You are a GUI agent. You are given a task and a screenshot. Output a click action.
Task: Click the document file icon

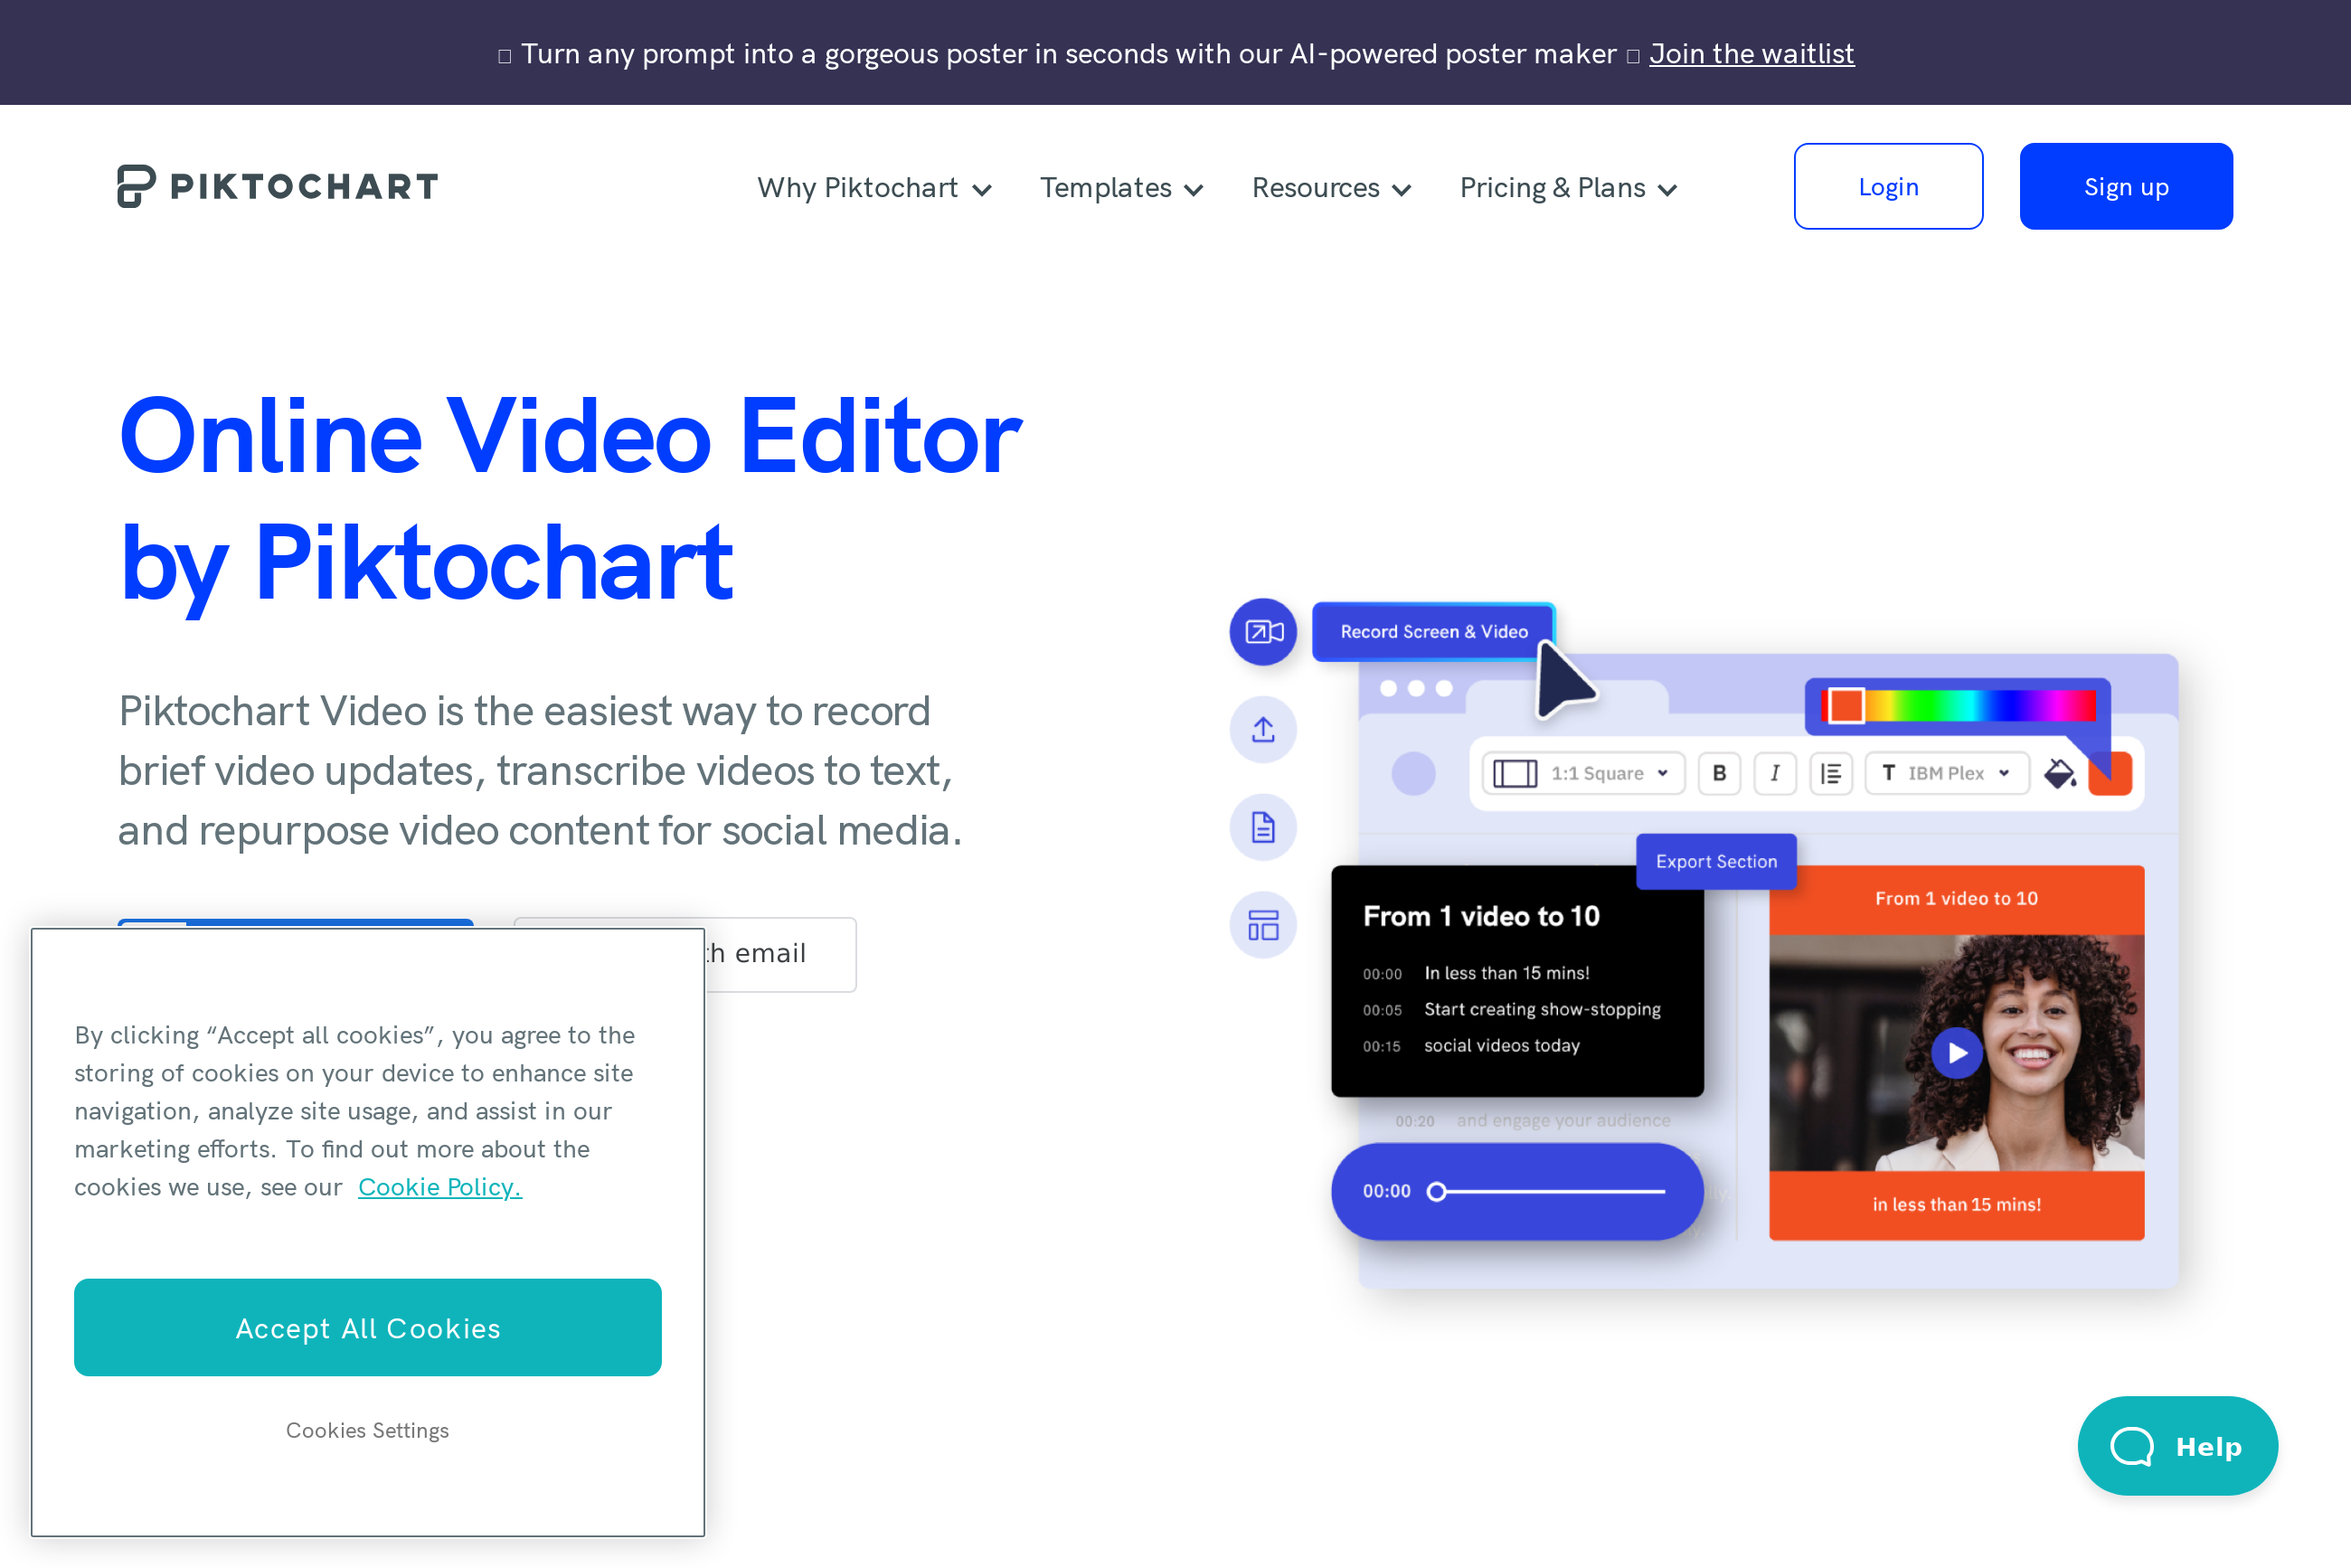pos(1263,827)
